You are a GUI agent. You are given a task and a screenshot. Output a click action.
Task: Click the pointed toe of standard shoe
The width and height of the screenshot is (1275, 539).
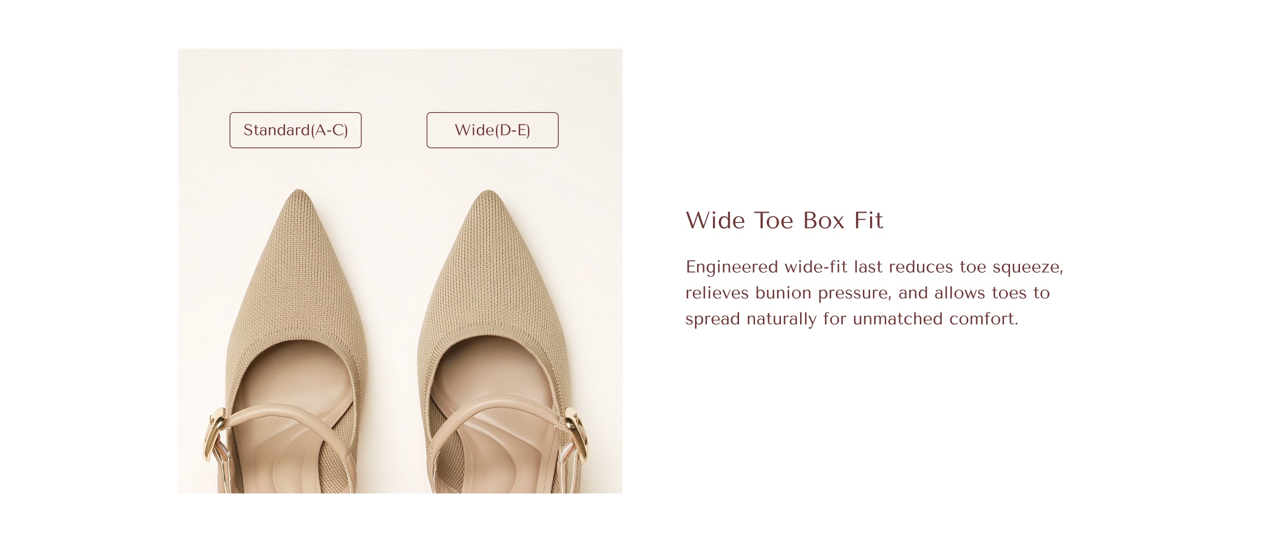(x=298, y=198)
